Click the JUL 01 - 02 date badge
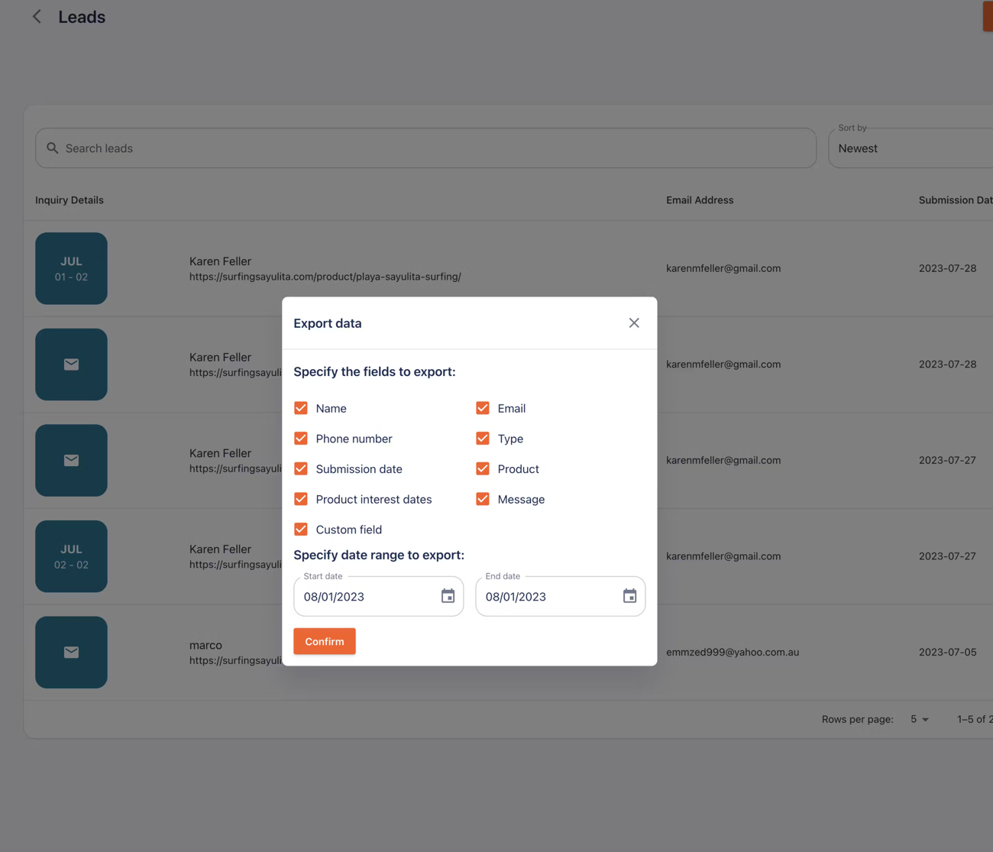The height and width of the screenshot is (852, 993). [71, 269]
